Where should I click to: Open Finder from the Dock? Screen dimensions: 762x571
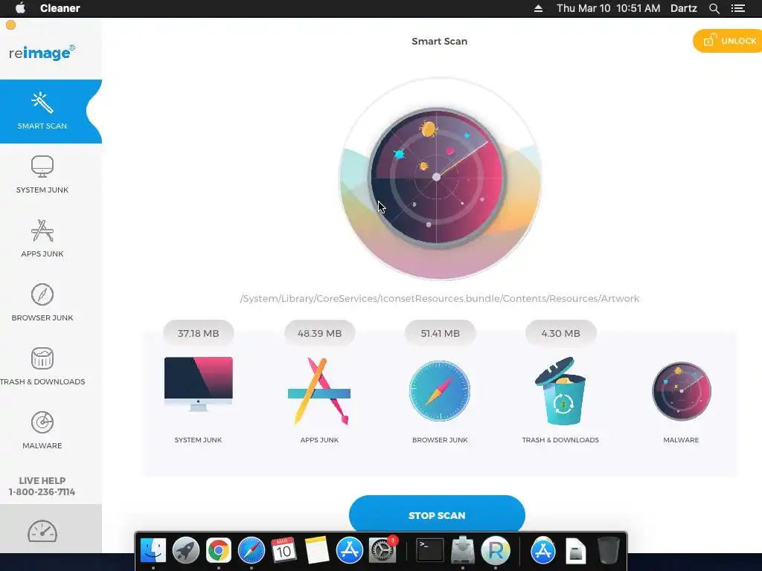click(x=153, y=551)
